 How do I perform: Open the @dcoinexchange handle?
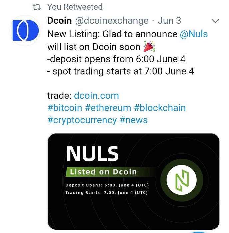click(112, 21)
